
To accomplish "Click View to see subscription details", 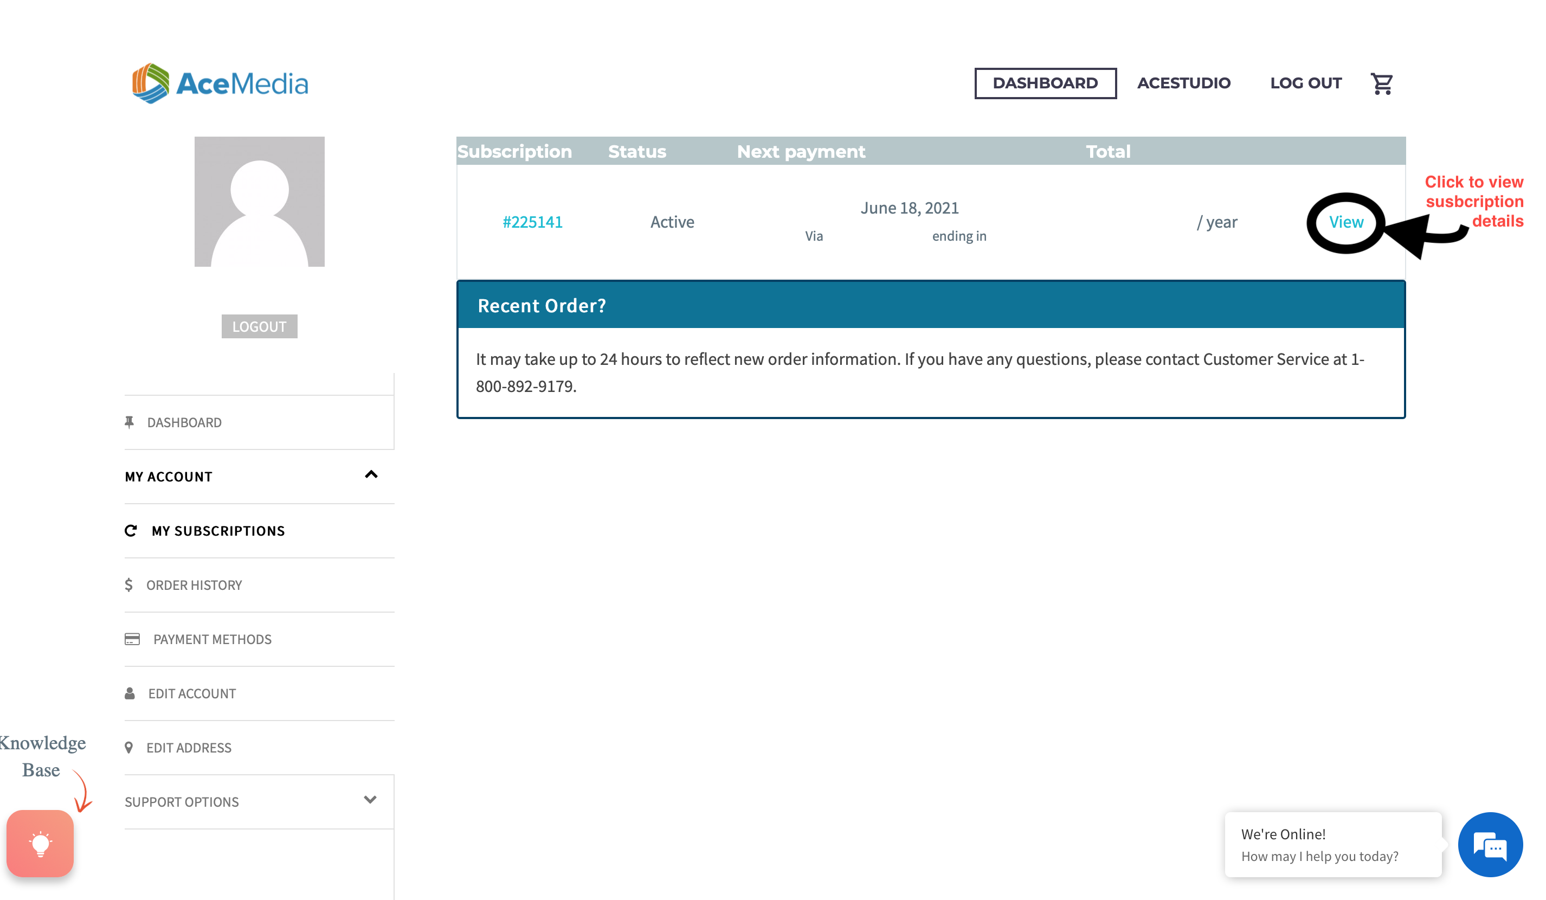I will tap(1345, 222).
